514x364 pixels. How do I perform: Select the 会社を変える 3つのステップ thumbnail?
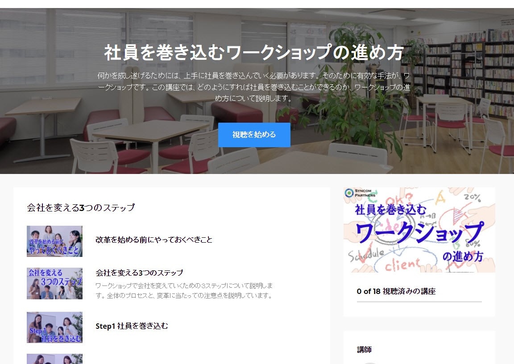tap(54, 283)
